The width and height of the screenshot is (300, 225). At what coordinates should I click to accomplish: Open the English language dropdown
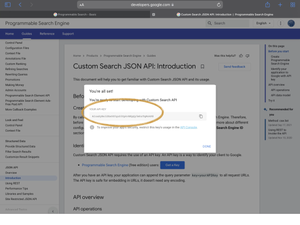coord(263,23)
